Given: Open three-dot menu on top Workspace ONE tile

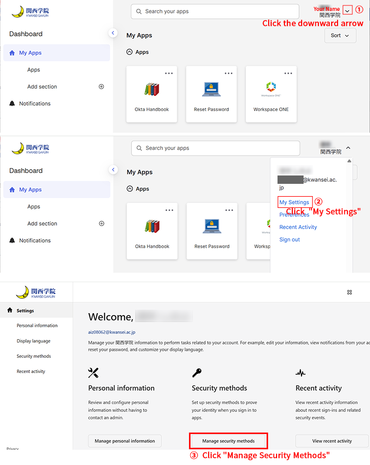Looking at the screenshot, I should tap(288, 73).
